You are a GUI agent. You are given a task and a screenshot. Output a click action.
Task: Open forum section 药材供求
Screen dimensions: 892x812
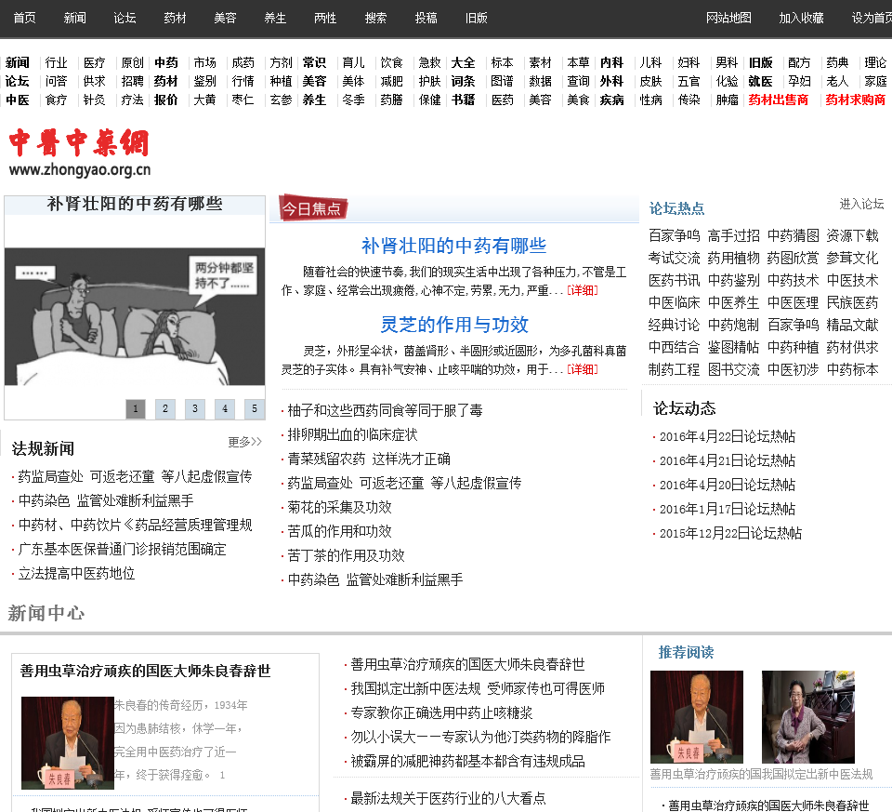click(852, 347)
